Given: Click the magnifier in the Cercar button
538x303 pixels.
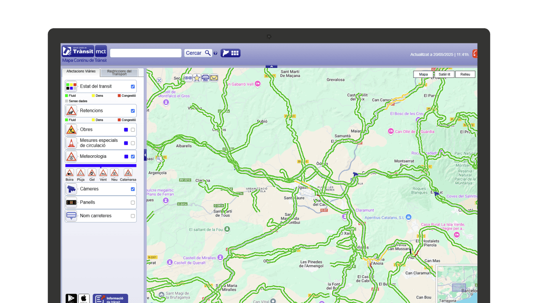Looking at the screenshot, I should point(208,53).
